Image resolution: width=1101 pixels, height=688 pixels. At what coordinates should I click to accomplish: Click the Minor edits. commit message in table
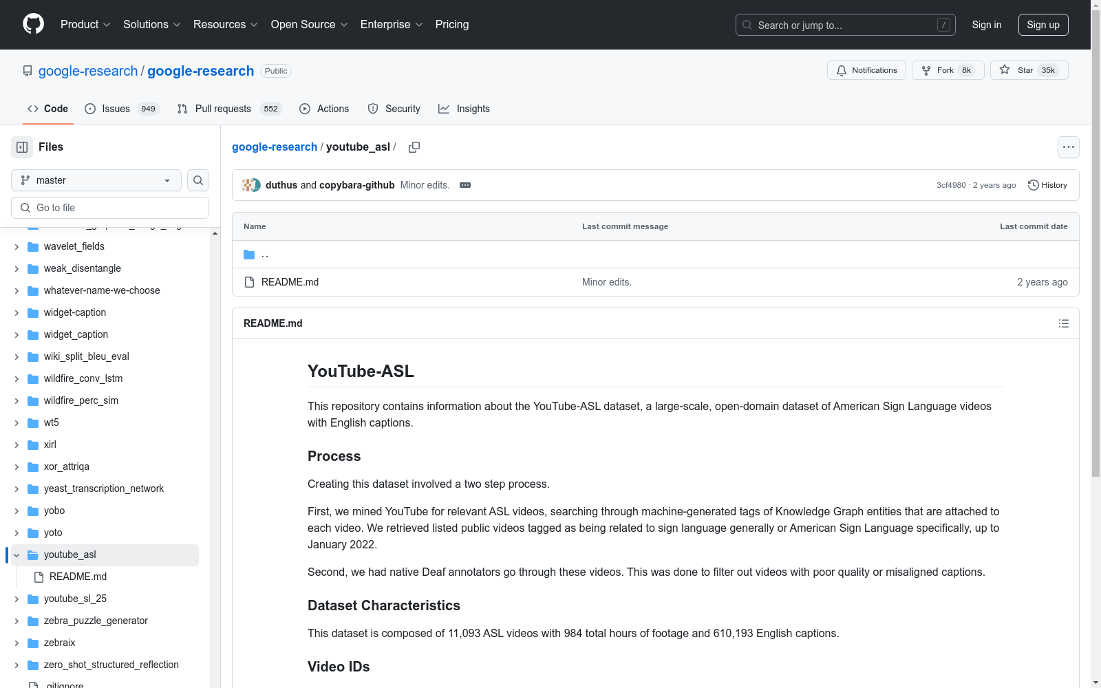607,282
